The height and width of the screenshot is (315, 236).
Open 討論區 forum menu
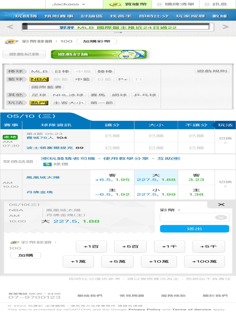[92, 16]
